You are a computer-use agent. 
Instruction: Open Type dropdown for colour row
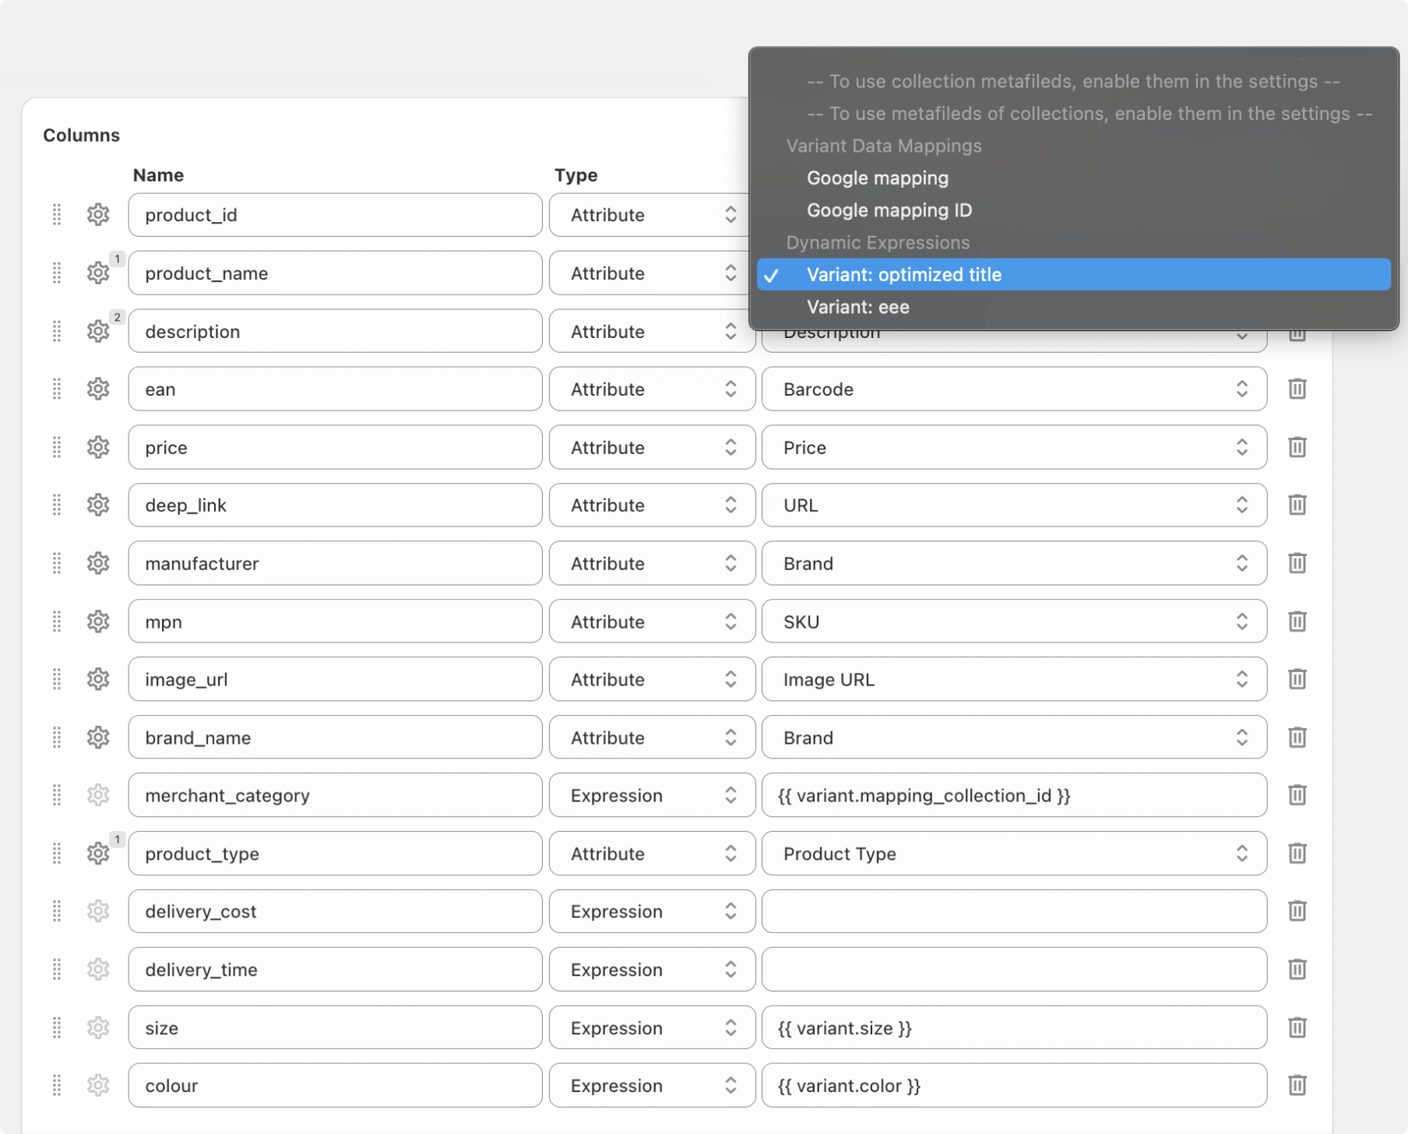[652, 1086]
